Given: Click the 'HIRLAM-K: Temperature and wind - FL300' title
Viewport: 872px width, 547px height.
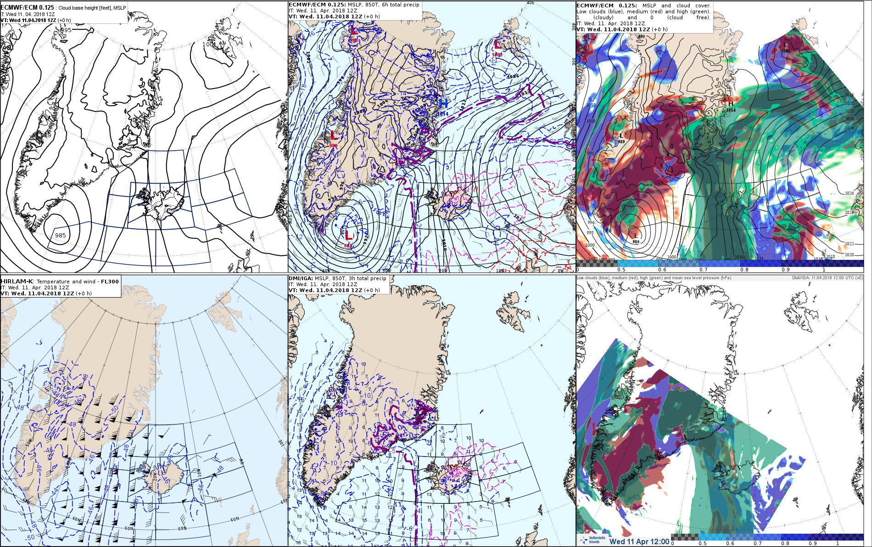Looking at the screenshot, I should click(x=60, y=281).
